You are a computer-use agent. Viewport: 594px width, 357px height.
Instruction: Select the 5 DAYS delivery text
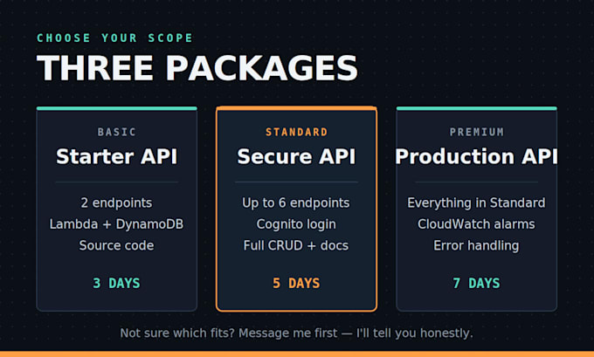click(x=296, y=283)
